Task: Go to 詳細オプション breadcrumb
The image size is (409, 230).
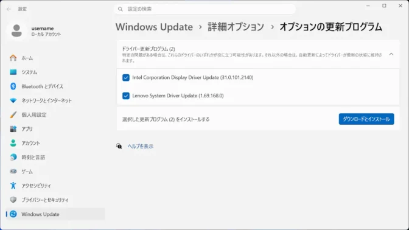Action: [x=236, y=27]
